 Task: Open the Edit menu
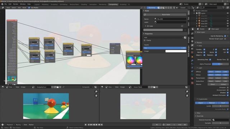(x=10, y=4)
